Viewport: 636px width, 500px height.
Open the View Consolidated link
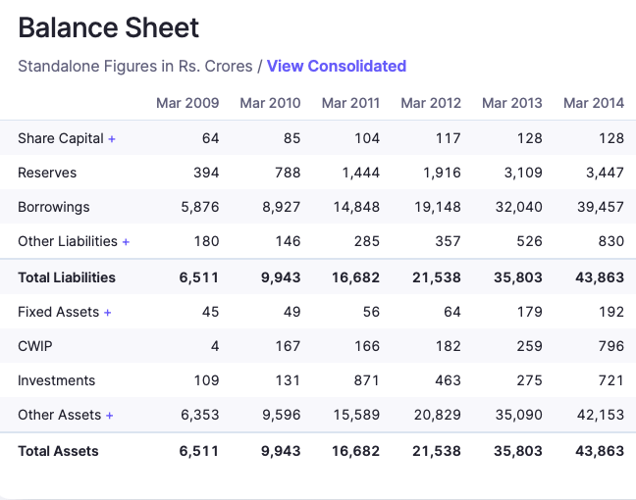(x=336, y=66)
